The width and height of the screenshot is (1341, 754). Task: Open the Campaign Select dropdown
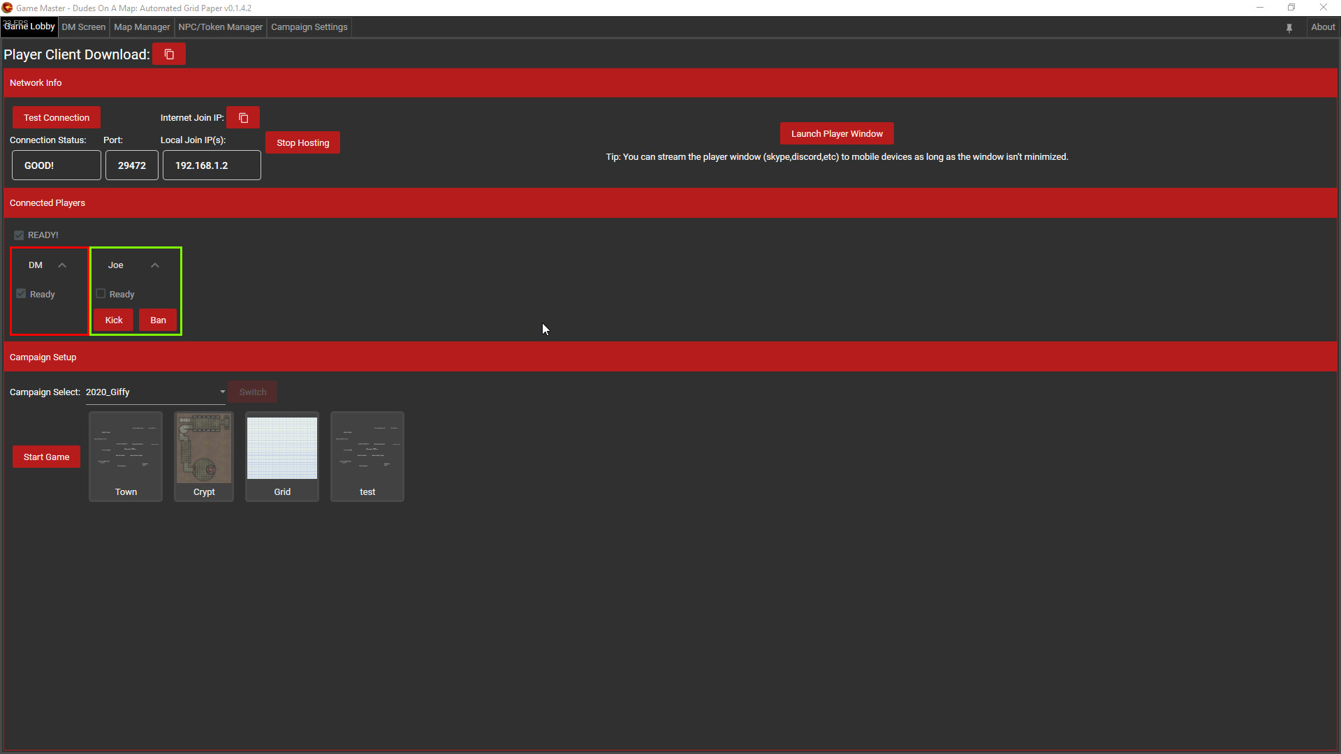[x=221, y=392]
